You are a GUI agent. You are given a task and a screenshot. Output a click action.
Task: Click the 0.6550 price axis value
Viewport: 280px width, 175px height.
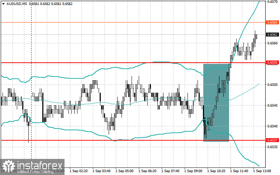272,85
